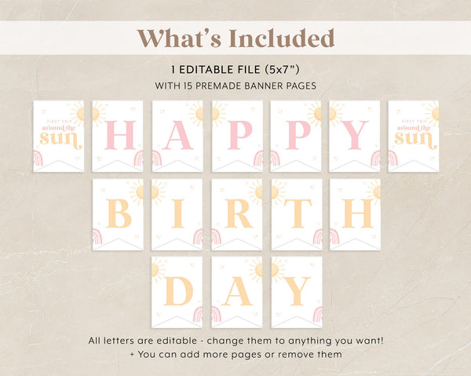Screen dimensions: 471x376
Task: Click the orange D banner page
Action: click(177, 292)
